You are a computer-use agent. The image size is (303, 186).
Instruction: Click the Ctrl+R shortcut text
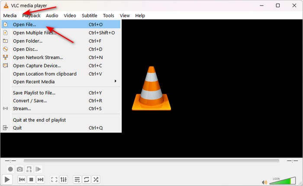click(96, 101)
